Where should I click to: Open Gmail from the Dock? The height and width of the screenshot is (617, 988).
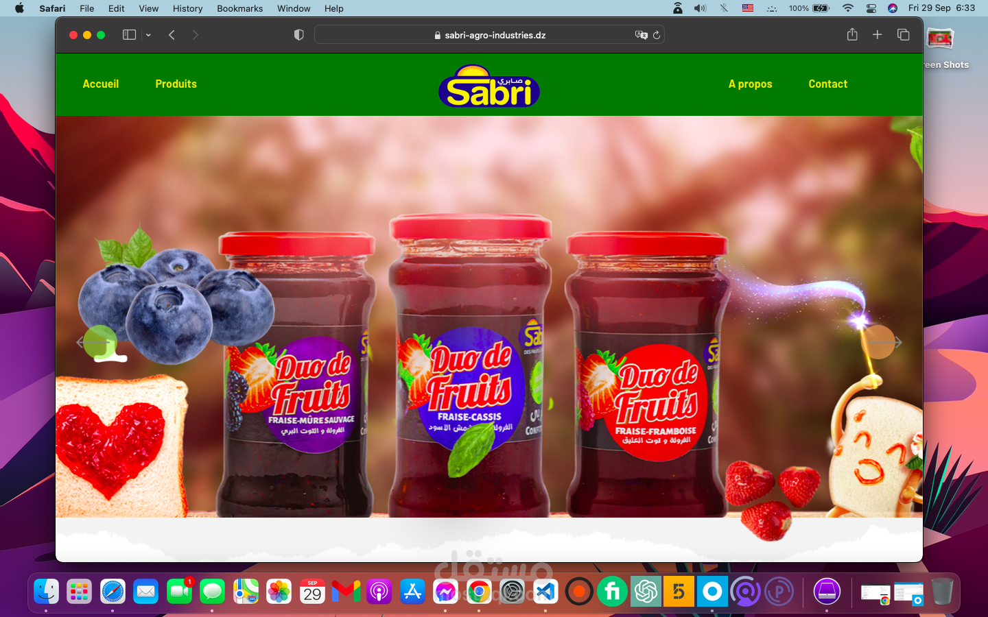(346, 591)
